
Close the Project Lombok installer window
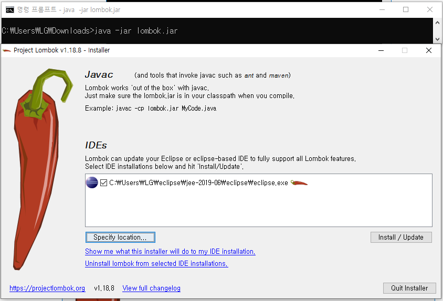(x=429, y=50)
